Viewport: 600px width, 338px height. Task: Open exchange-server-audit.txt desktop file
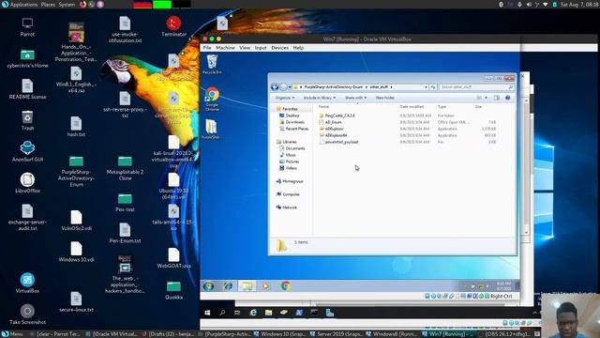27,217
